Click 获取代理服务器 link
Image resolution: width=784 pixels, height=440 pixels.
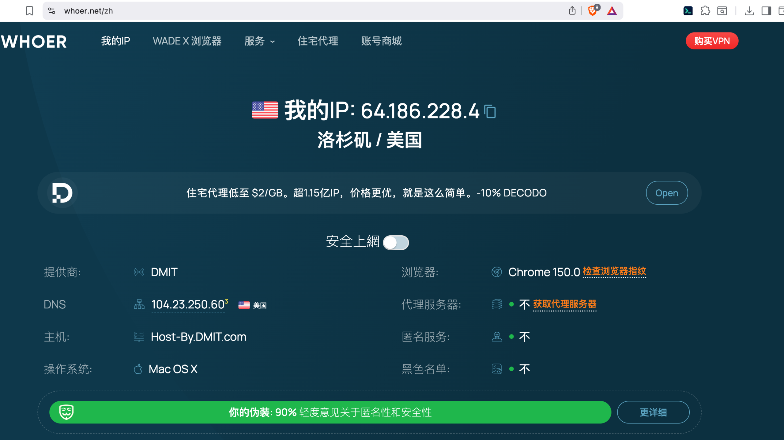tap(565, 304)
